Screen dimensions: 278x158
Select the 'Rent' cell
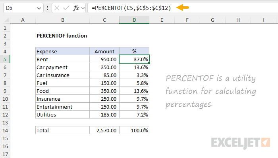(x=63, y=59)
